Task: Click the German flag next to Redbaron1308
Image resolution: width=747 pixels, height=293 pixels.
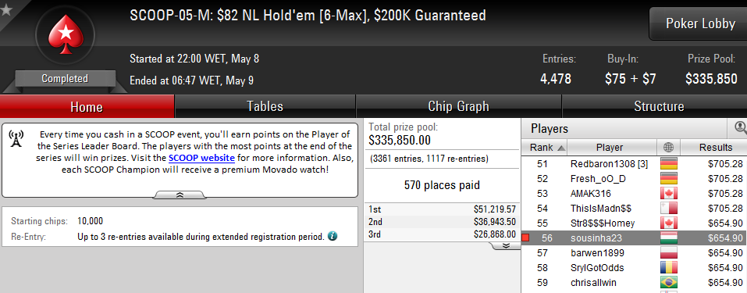Action: click(x=668, y=164)
